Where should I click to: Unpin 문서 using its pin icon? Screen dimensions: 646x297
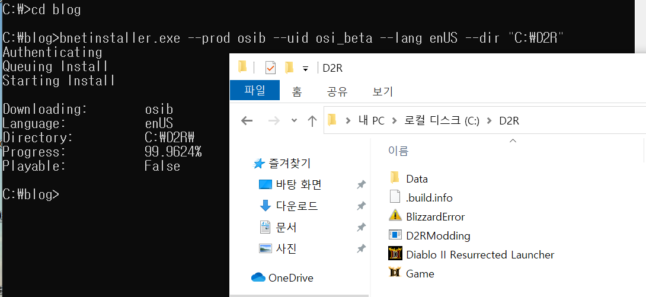click(x=362, y=227)
